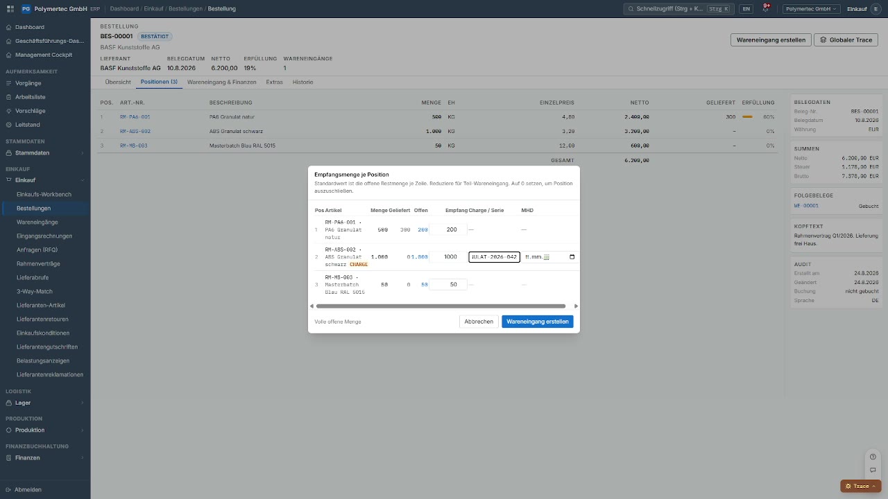Click the Wareneingänge count 1

coord(285,68)
